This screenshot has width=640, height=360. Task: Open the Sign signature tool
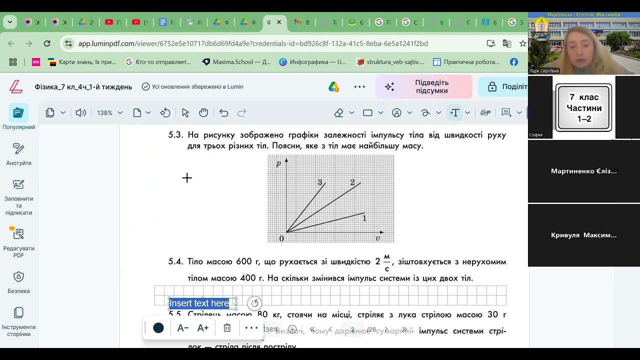pos(485,113)
